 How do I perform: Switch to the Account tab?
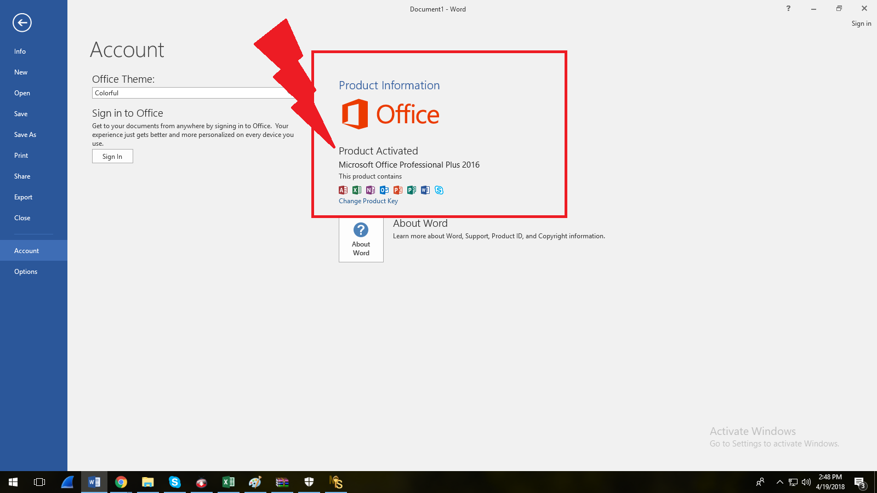point(33,250)
